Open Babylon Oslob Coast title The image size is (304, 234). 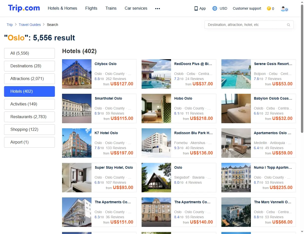click(x=273, y=98)
